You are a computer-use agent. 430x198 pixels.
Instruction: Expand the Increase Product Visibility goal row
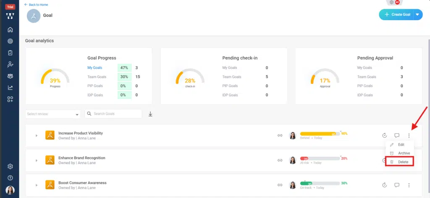click(37, 135)
